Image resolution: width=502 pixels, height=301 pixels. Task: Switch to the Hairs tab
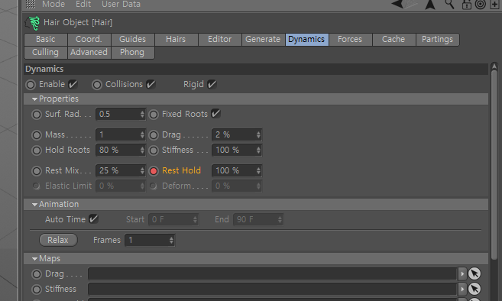click(x=176, y=40)
